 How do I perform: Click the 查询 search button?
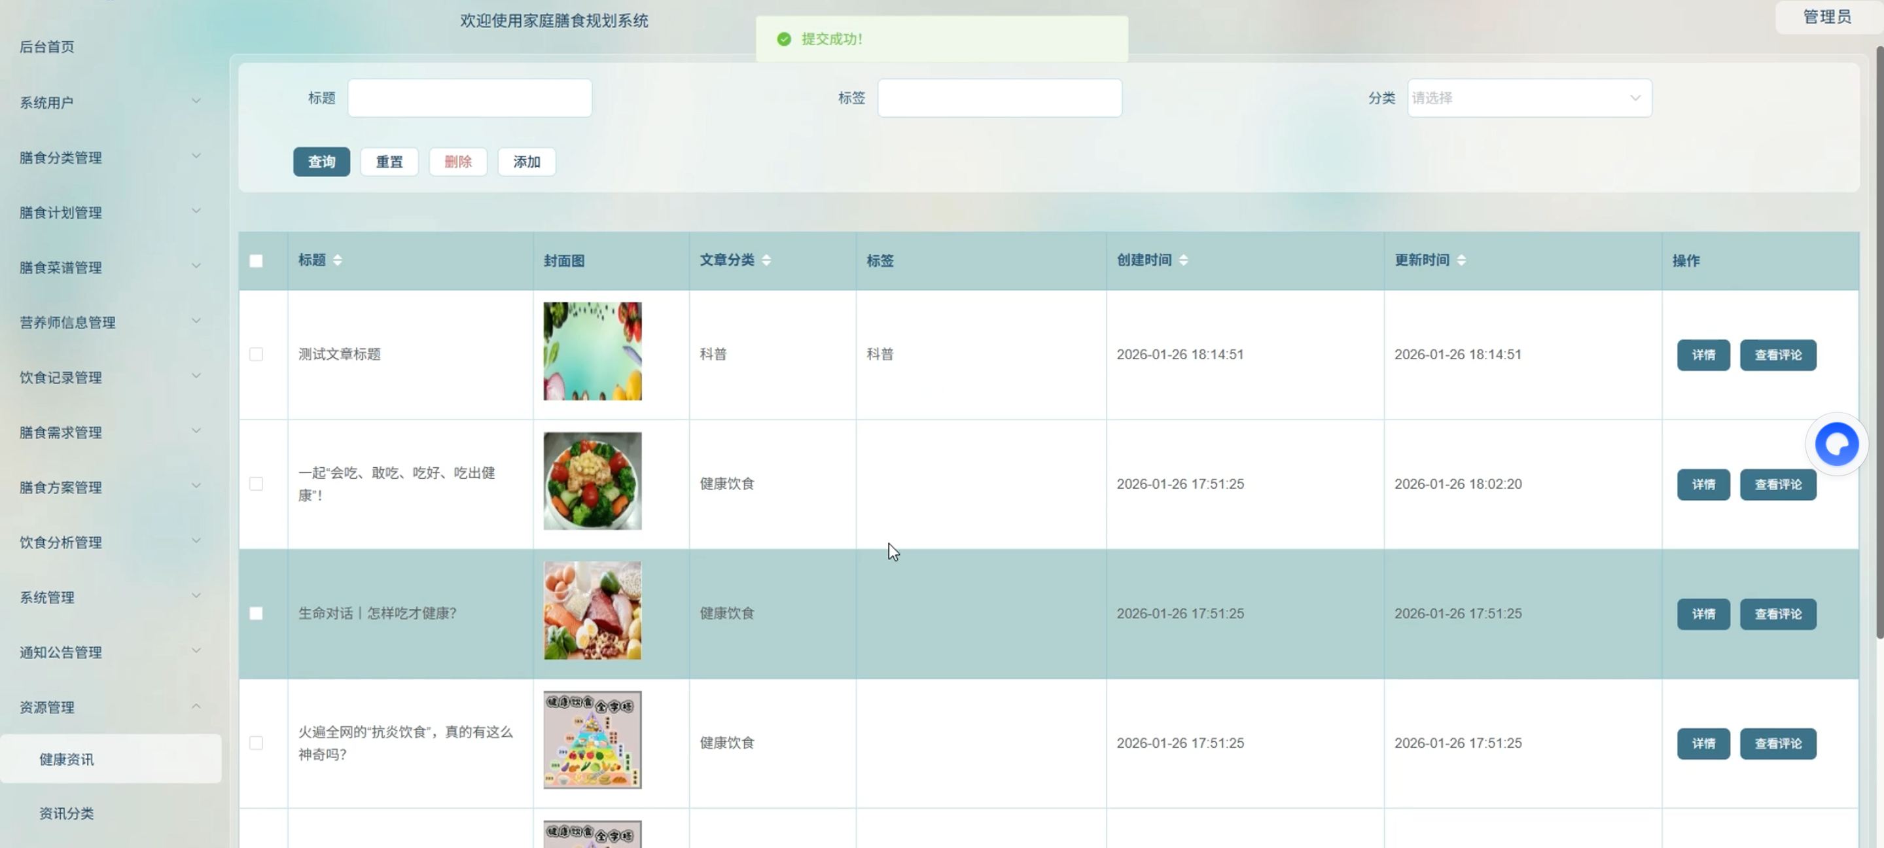(322, 162)
